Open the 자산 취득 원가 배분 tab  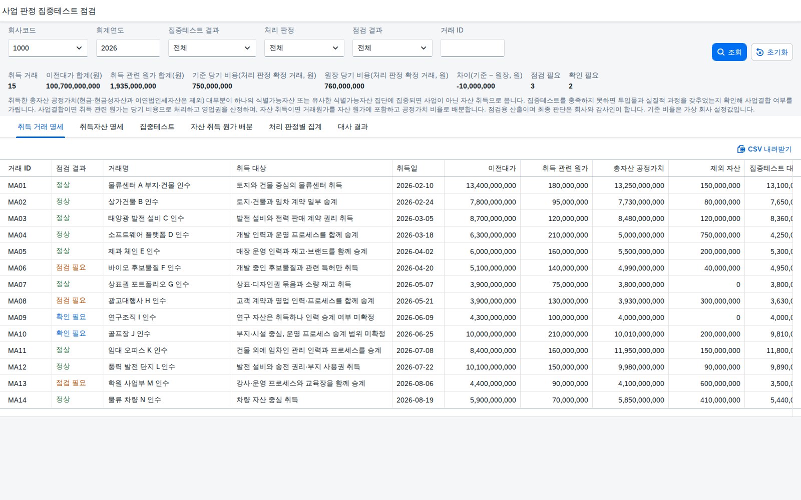(222, 127)
